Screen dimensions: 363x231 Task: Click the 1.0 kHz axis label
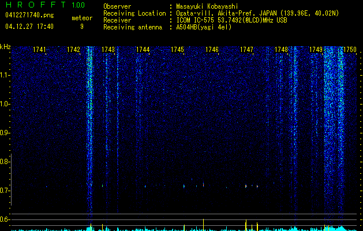click(x=5, y=104)
